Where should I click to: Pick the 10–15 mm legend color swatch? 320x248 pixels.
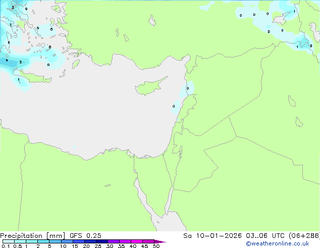[67, 241]
